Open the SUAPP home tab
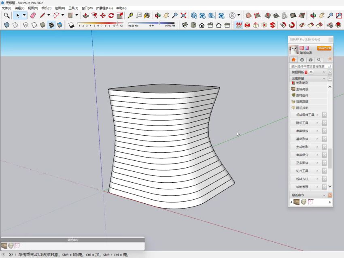The image size is (344, 258). (293, 60)
